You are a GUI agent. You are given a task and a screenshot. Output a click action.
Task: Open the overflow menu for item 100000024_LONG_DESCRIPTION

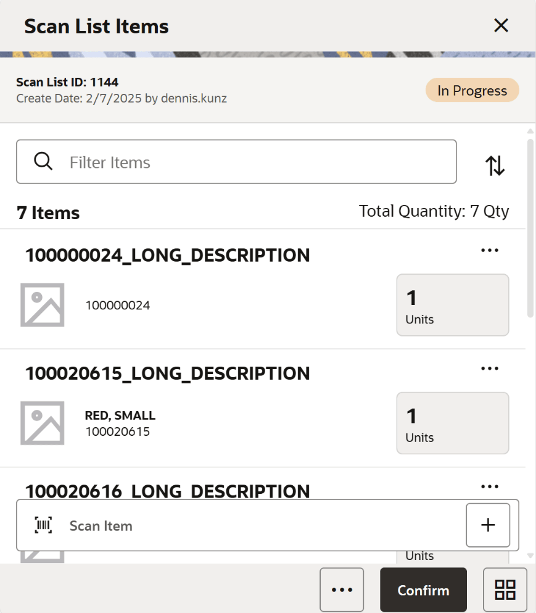pos(490,249)
